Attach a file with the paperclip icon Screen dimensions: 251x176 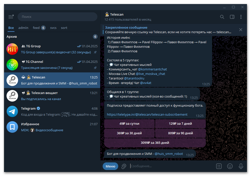tap(124, 166)
